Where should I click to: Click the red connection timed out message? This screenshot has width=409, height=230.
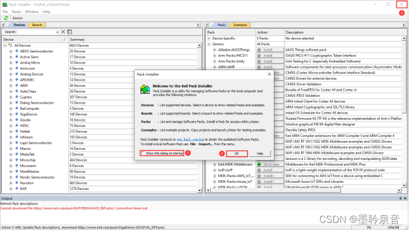(x=74, y=208)
